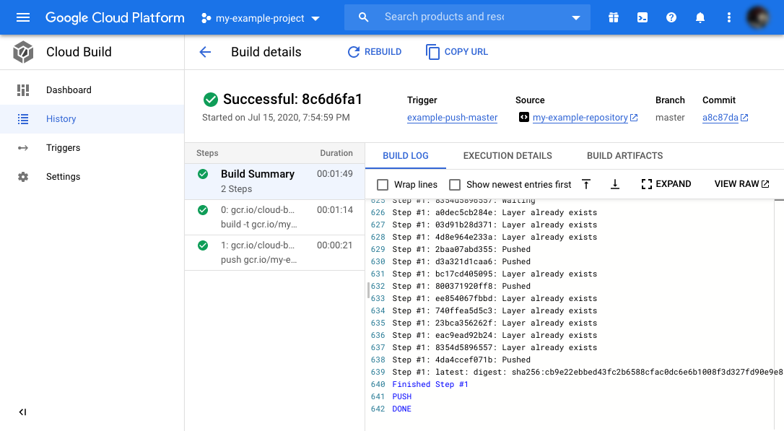The width and height of the screenshot is (784, 431).
Task: Jump to bottom of build log
Action: tap(615, 185)
